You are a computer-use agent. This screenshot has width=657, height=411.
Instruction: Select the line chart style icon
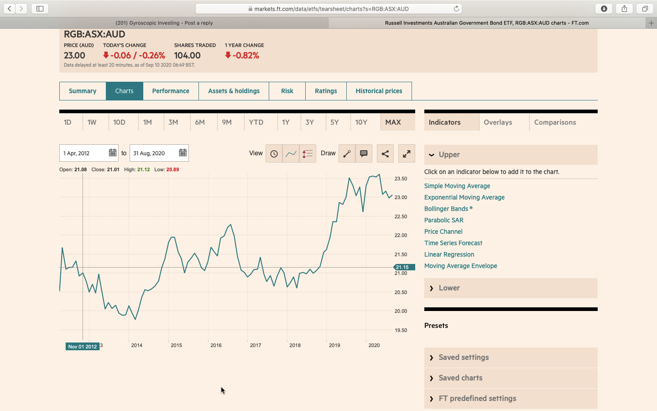point(291,154)
